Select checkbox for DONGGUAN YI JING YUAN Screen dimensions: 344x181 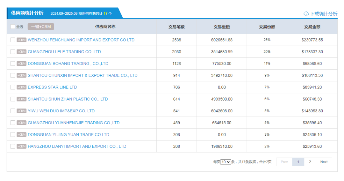(13, 134)
